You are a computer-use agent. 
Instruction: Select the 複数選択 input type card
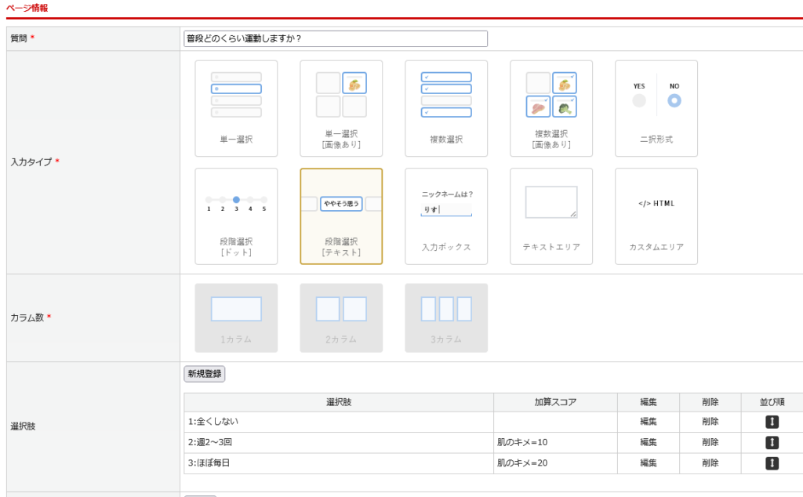(446, 108)
